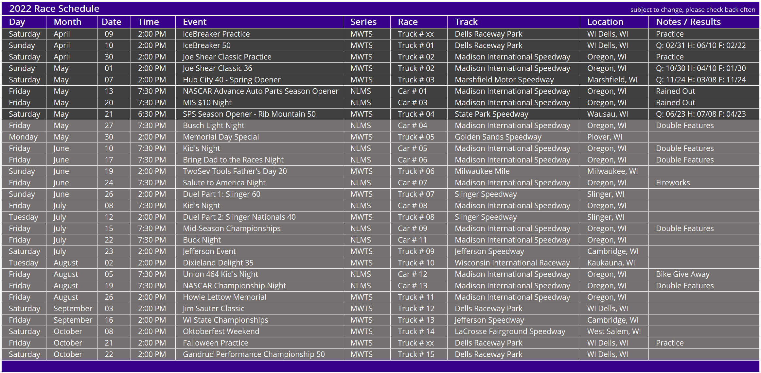Select the 'Day' column header
The height and width of the screenshot is (373, 761).
(17, 22)
